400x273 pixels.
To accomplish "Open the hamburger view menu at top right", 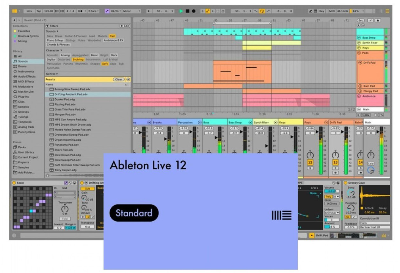I will pyautogui.click(x=387, y=11).
